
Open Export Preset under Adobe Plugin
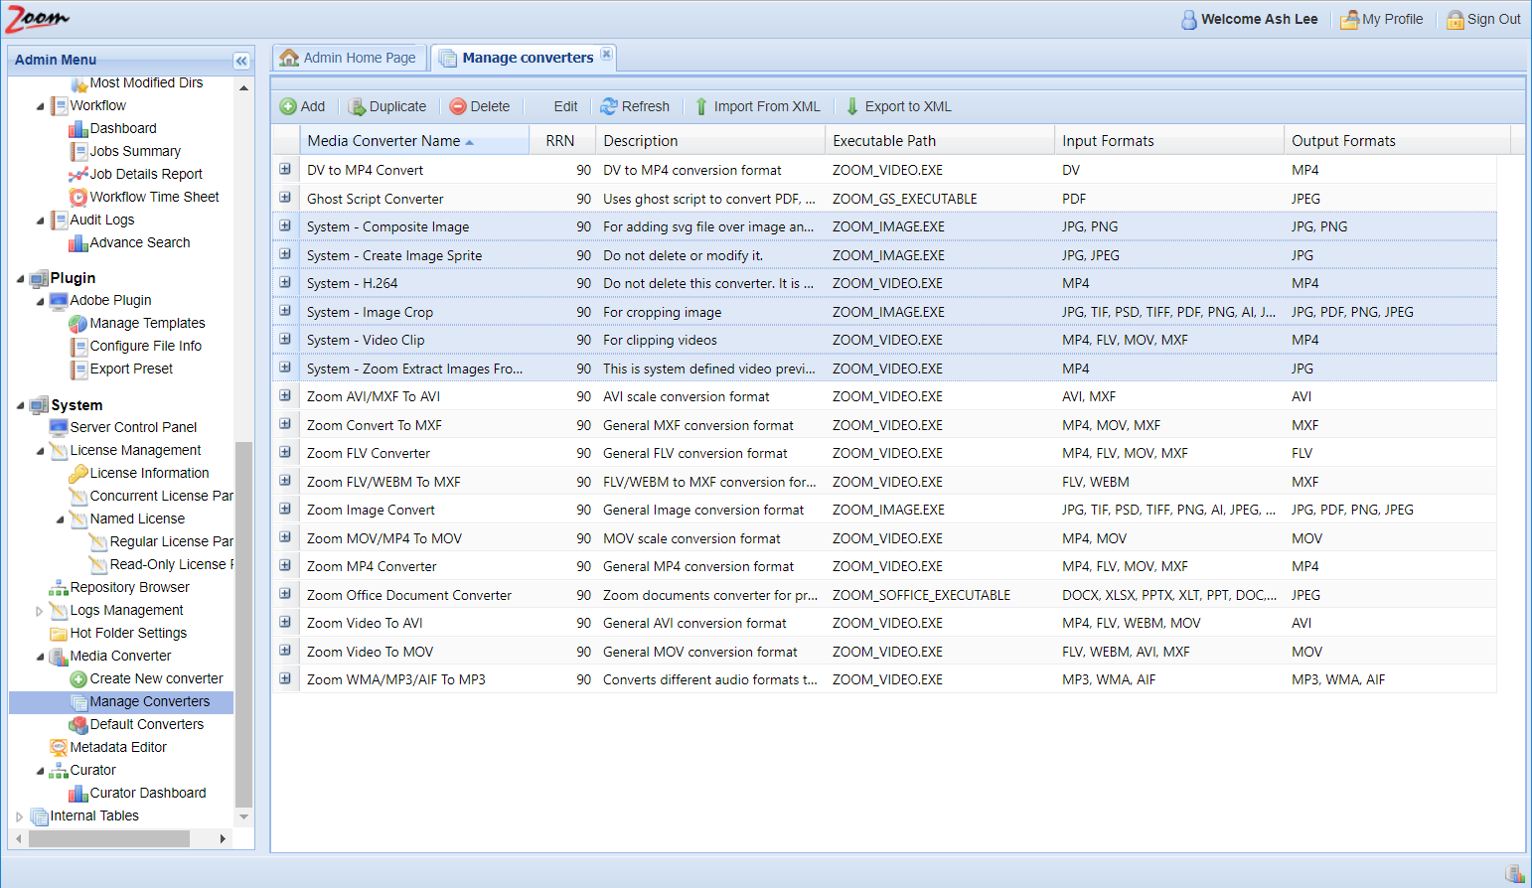click(x=131, y=369)
